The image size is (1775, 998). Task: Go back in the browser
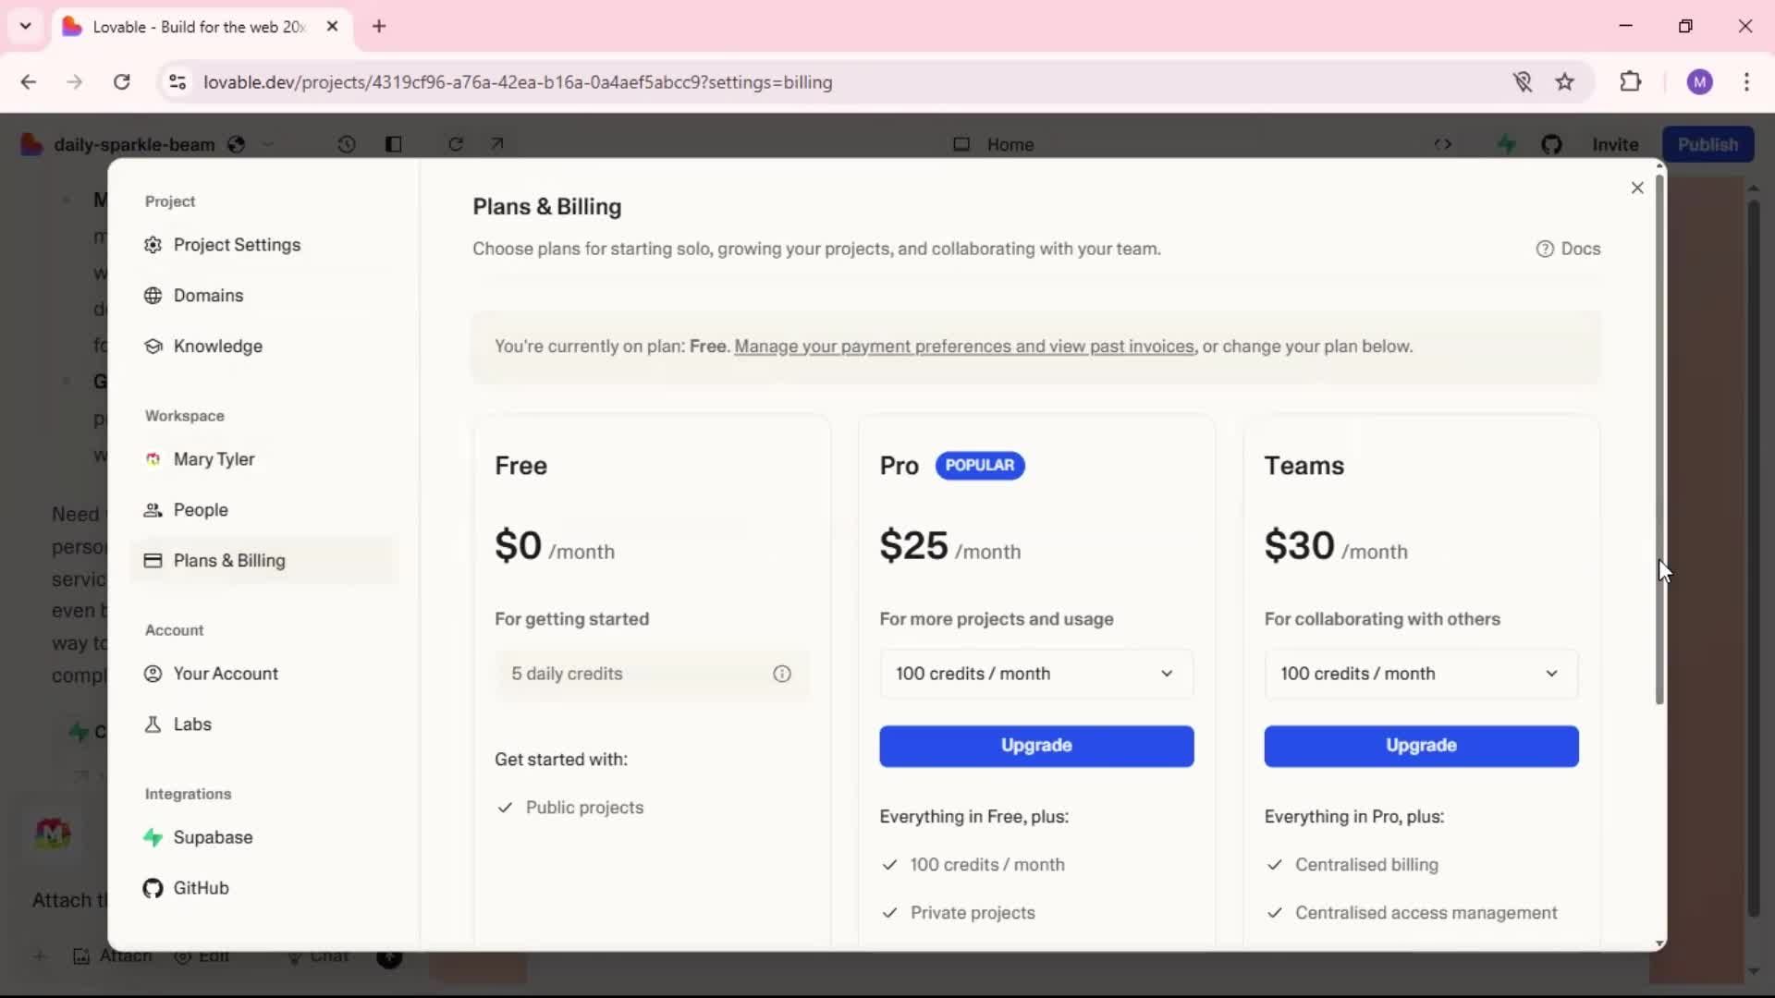coord(29,82)
